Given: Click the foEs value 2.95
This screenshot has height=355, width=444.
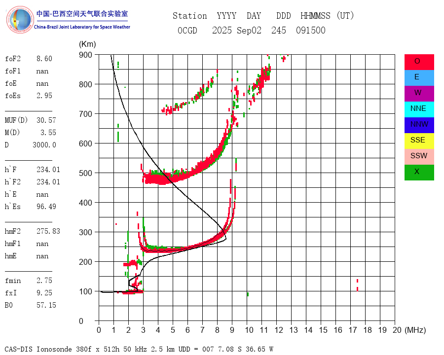Looking at the screenshot, I should (44, 96).
